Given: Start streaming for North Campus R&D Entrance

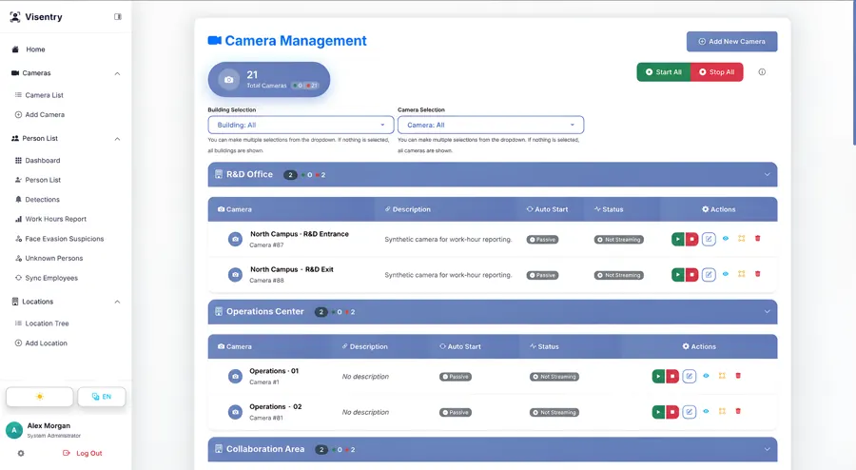Looking at the screenshot, I should coord(678,239).
